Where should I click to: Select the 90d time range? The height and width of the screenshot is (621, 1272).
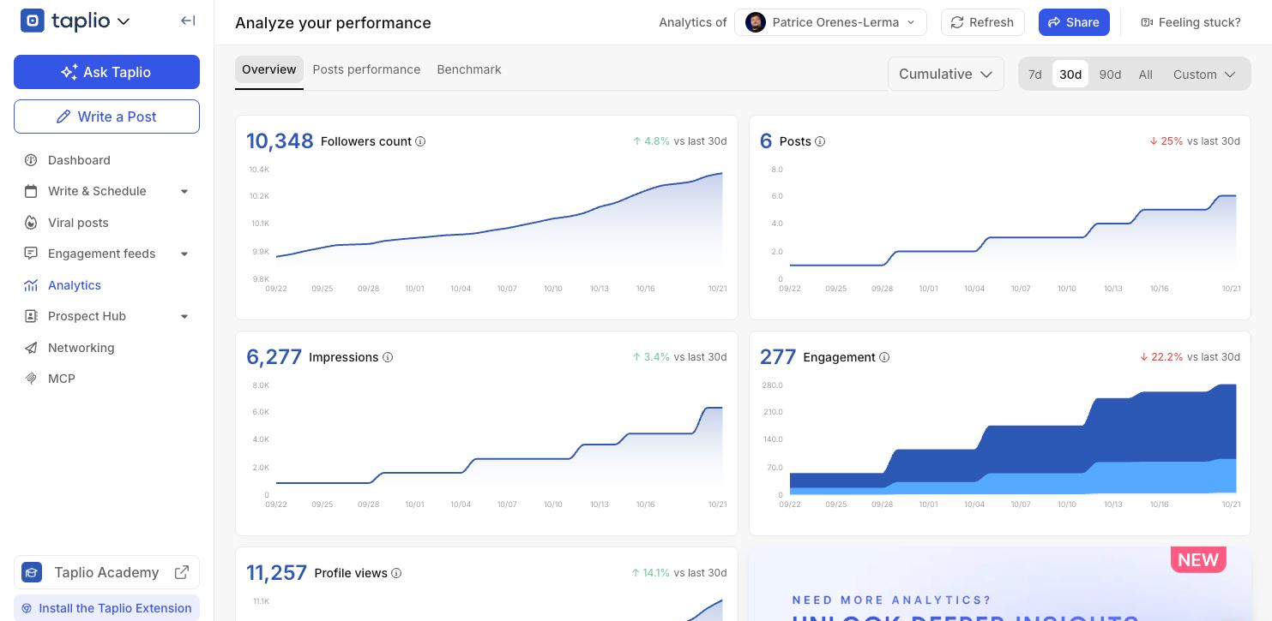point(1110,75)
